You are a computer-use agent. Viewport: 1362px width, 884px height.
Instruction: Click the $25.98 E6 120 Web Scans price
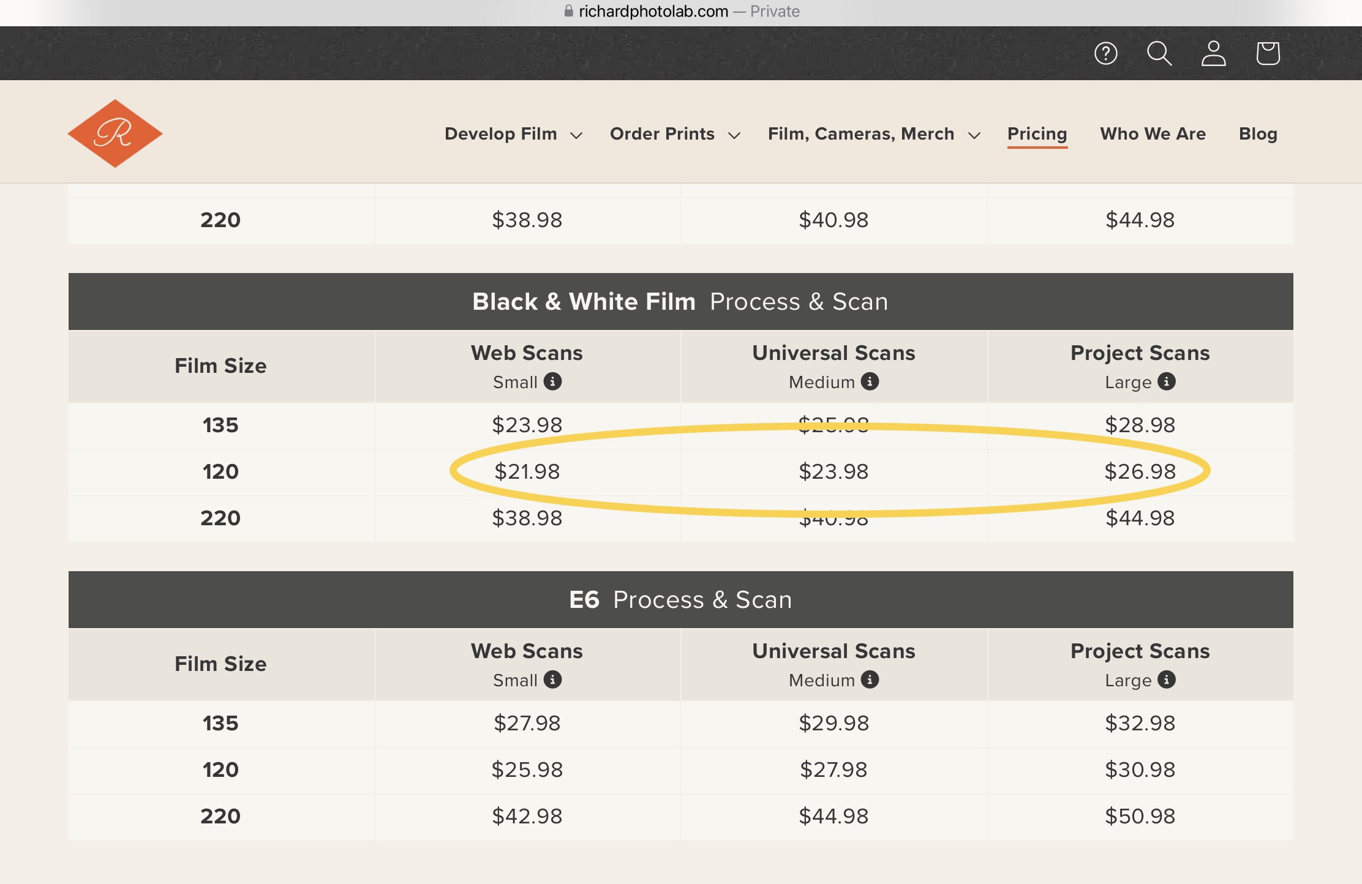tap(527, 770)
